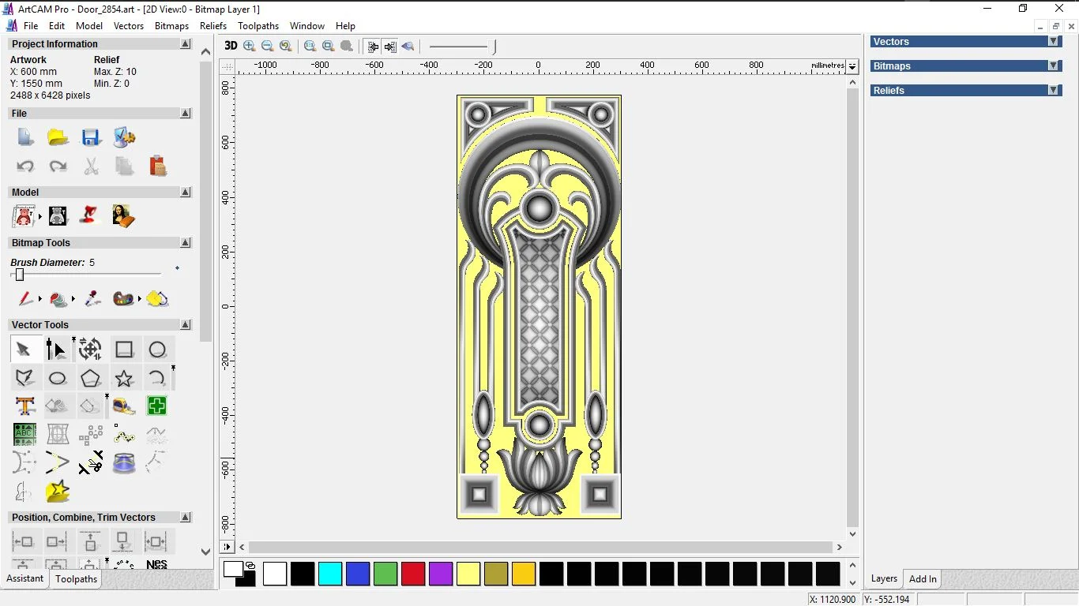Toggle the right panel visibility toolbar button
The height and width of the screenshot is (606, 1079).
point(390,47)
